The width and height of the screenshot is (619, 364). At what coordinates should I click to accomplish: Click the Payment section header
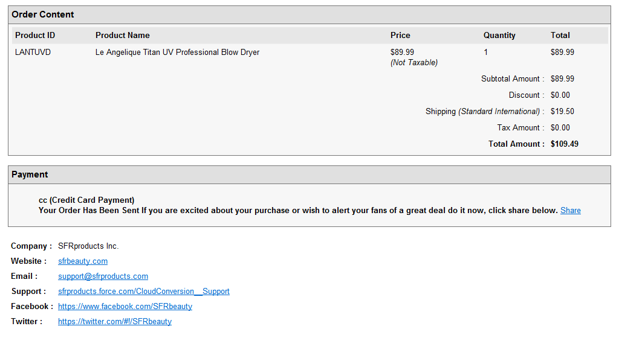[30, 174]
